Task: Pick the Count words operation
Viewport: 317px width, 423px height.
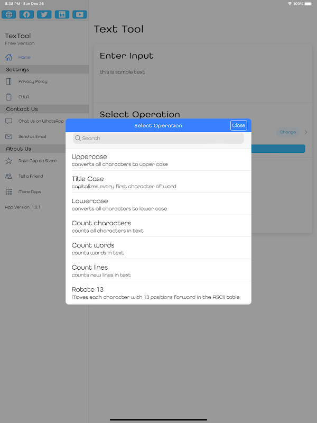Action: click(158, 249)
